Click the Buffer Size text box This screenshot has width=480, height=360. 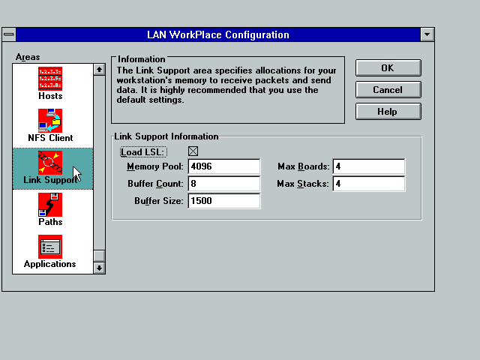click(x=224, y=201)
